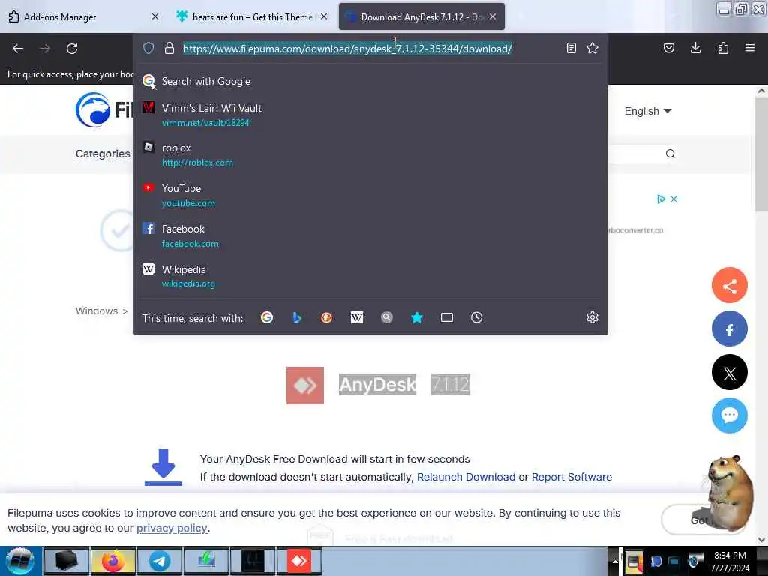
Task: Click the Relaunch Download link
Action: click(466, 477)
